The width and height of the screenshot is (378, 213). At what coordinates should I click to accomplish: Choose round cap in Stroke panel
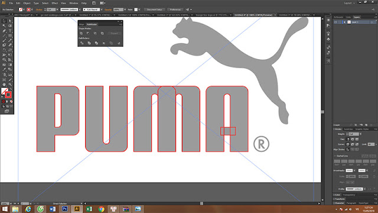click(353, 139)
